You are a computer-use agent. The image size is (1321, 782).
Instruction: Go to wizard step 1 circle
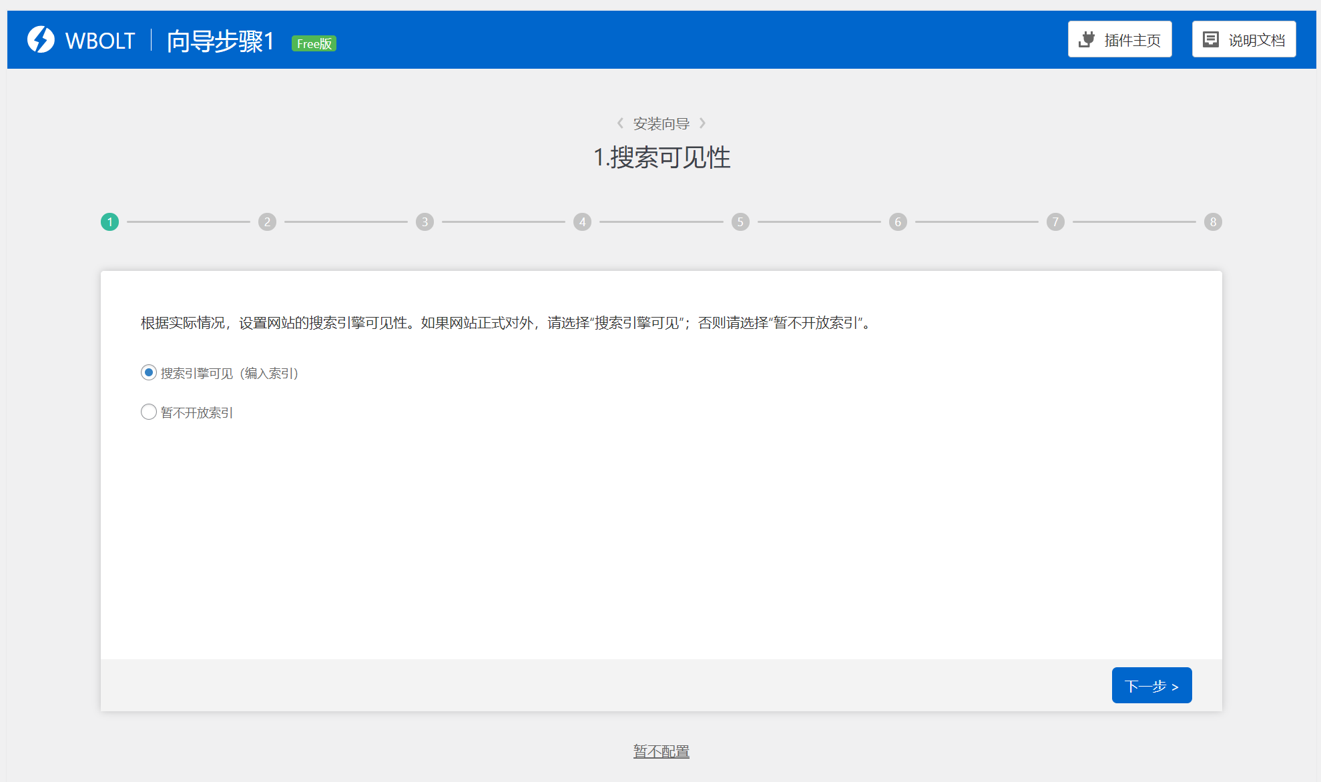(110, 222)
